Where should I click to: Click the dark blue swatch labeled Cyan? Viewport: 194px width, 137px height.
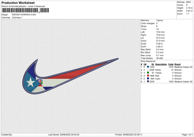pos(148,79)
